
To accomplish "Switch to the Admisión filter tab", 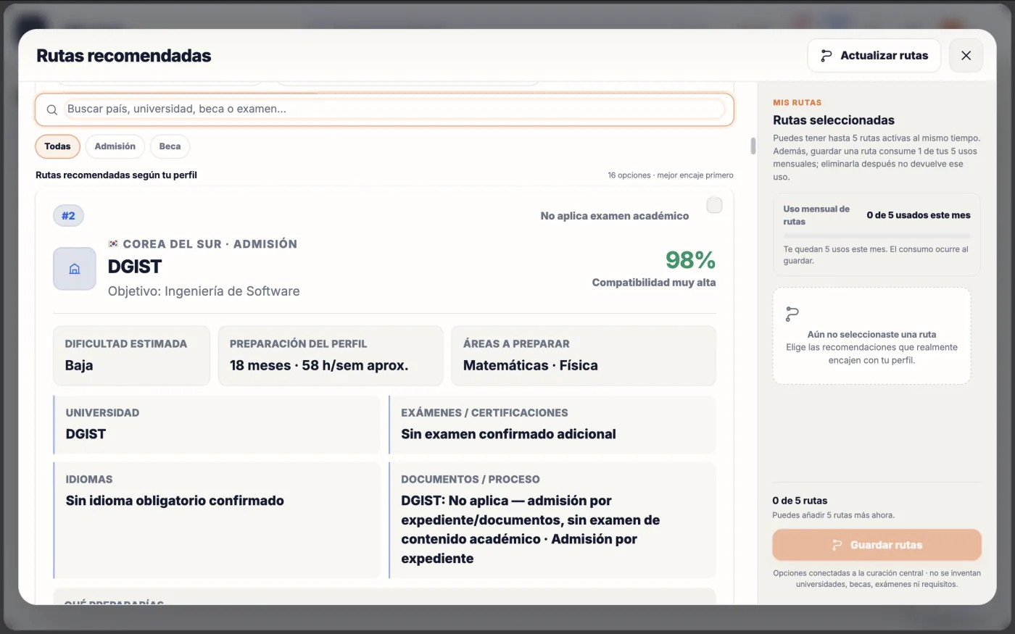I will tap(115, 146).
